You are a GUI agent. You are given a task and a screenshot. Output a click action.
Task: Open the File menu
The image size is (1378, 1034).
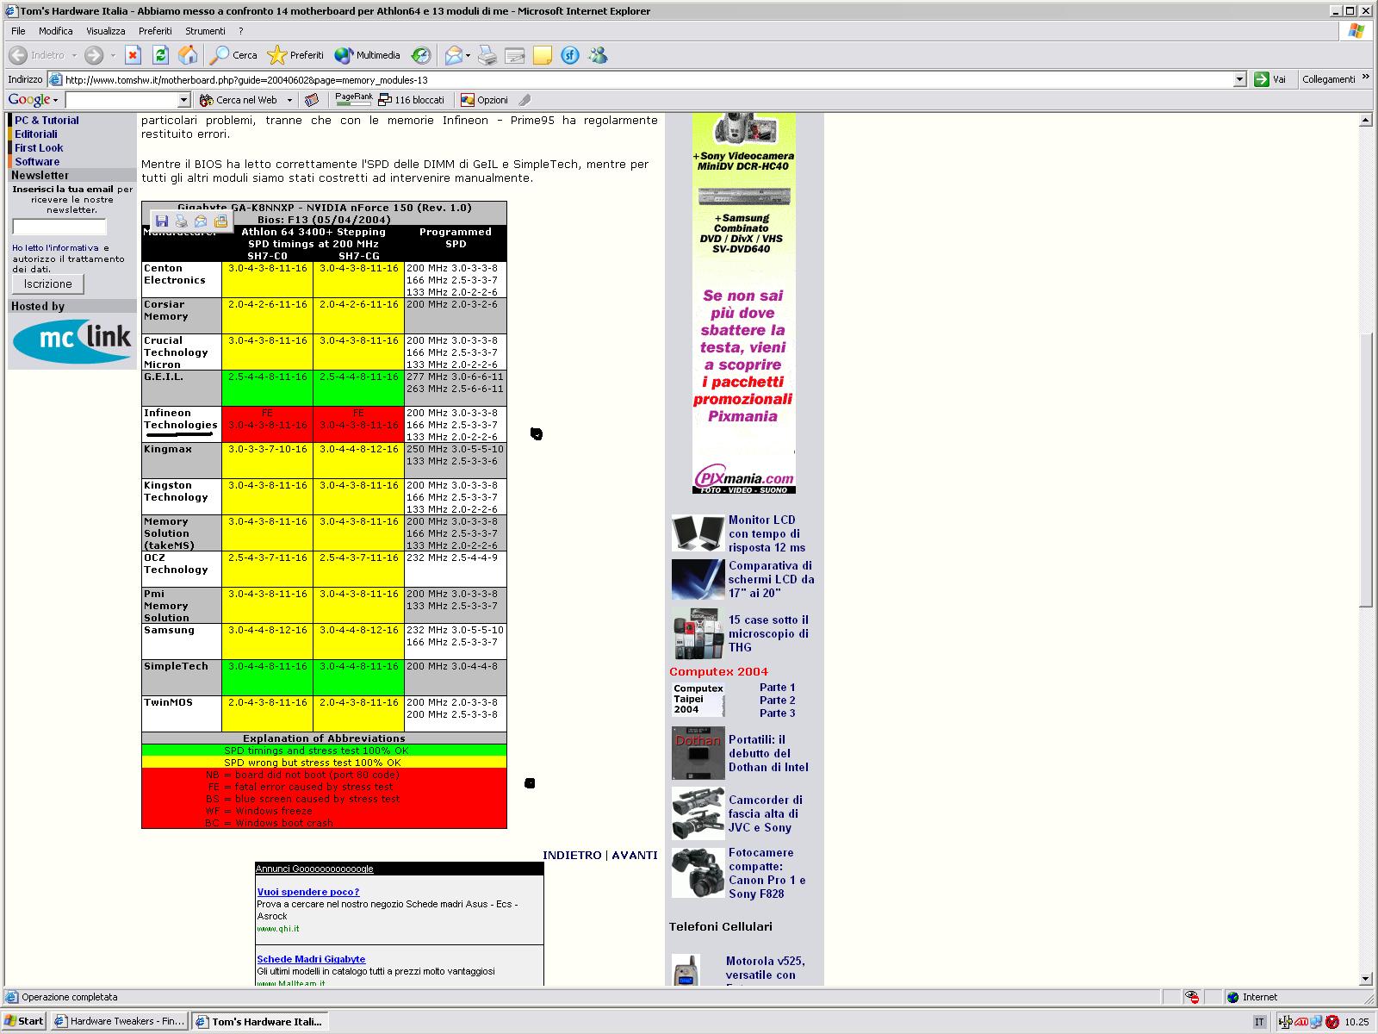(18, 31)
